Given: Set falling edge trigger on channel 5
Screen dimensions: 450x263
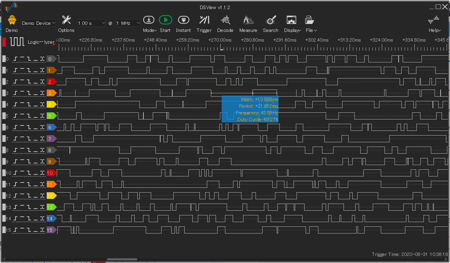Looking at the screenshot, I should click(x=29, y=116).
